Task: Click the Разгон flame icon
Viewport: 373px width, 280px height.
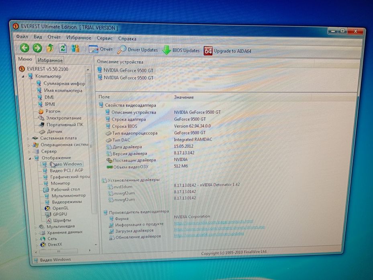Action: pyautogui.click(x=41, y=111)
